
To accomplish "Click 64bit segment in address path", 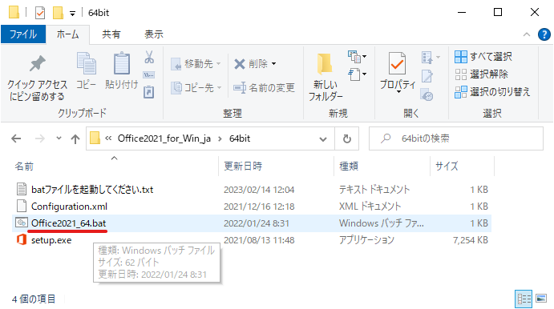I will coord(240,138).
